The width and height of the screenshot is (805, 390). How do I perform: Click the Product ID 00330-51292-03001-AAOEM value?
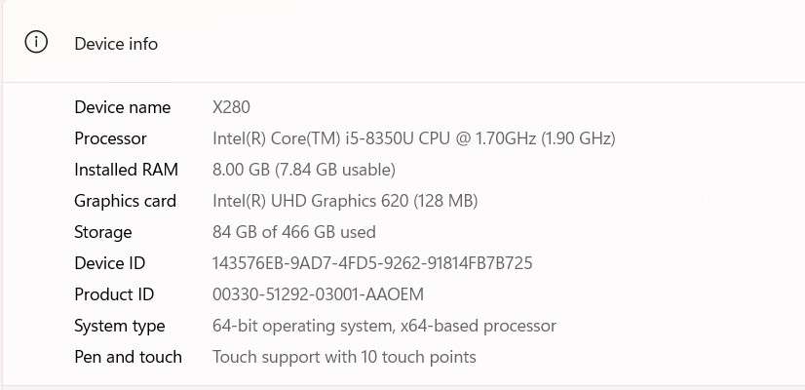coord(319,295)
